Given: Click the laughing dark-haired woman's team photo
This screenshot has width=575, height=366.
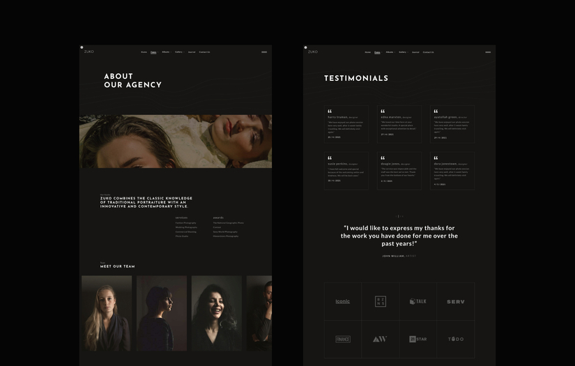Looking at the screenshot, I should 217,313.
